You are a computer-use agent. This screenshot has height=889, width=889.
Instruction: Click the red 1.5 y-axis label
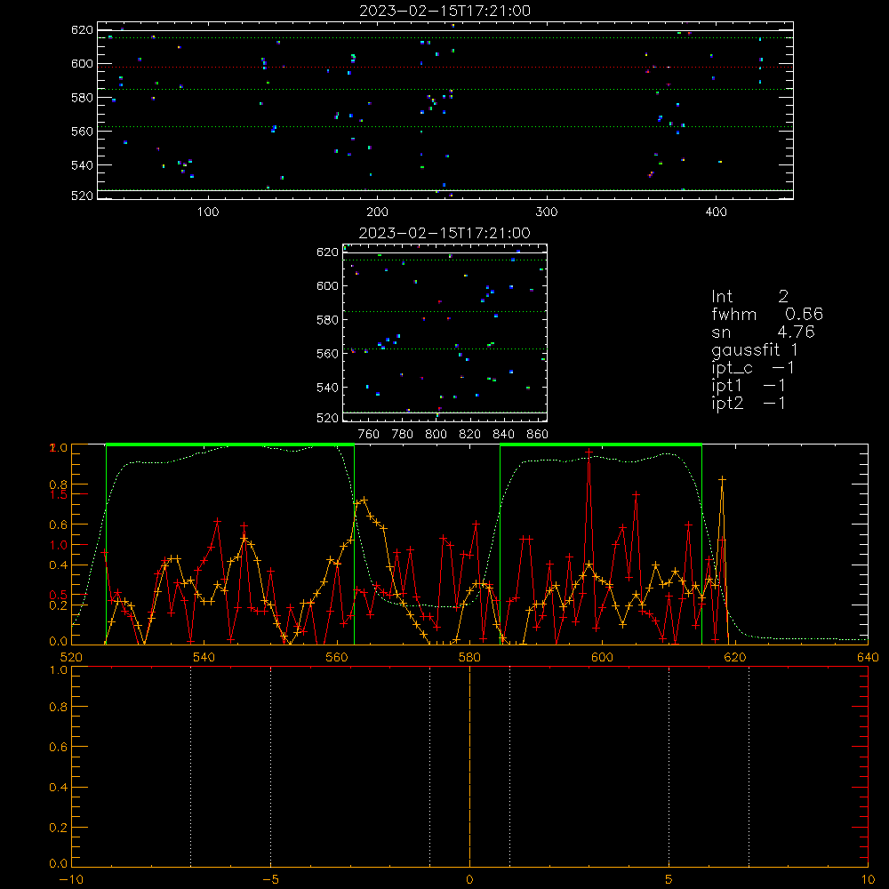coord(59,494)
